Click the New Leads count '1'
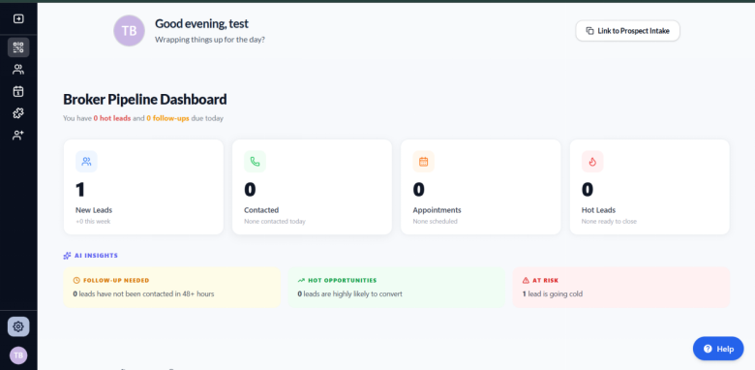 [x=80, y=189]
